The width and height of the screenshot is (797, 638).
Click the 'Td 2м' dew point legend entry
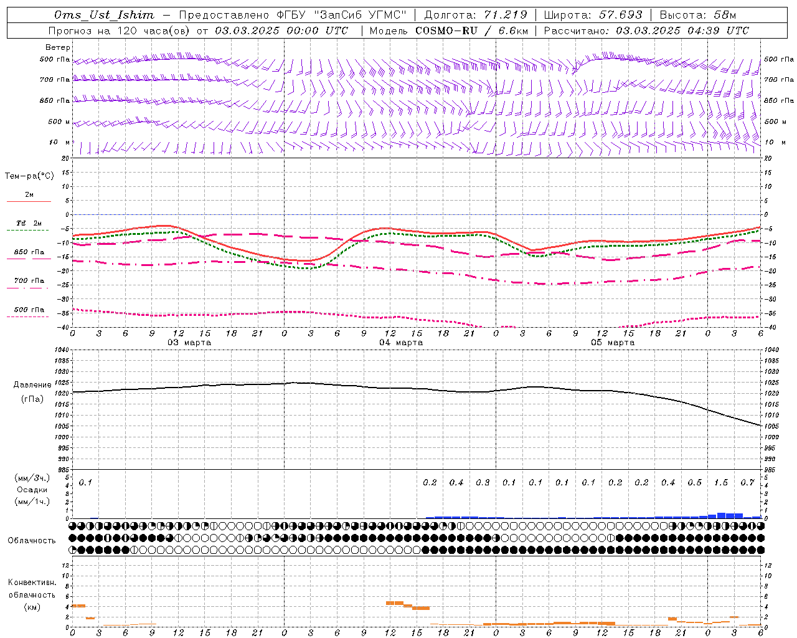tap(29, 223)
